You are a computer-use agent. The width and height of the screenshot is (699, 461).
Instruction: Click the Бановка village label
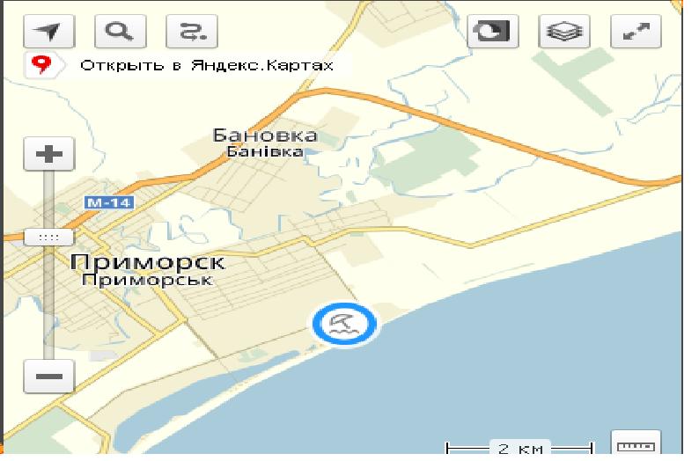click(265, 135)
